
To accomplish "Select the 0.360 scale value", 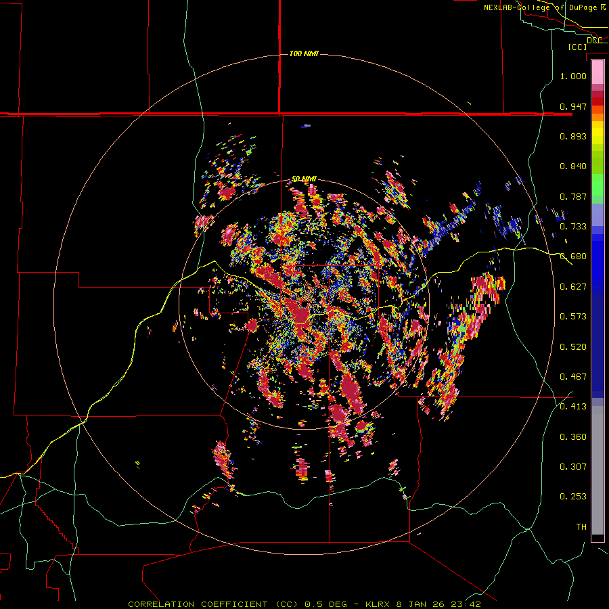I will coord(573,437).
